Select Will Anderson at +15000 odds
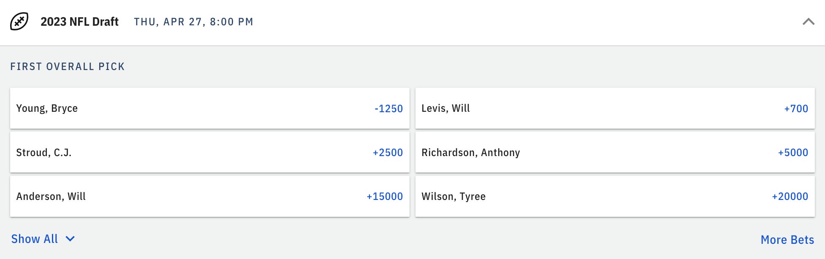The image size is (825, 259). pyautogui.click(x=209, y=196)
